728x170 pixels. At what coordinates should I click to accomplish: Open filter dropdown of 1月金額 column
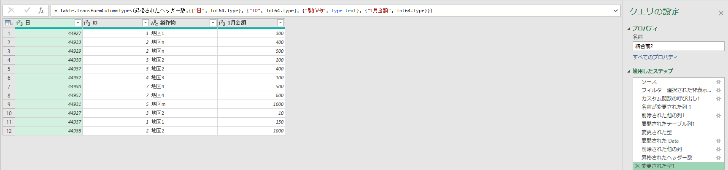click(x=280, y=23)
